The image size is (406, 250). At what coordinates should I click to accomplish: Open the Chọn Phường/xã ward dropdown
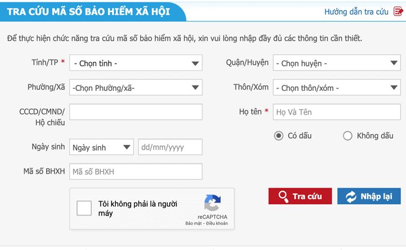click(135, 88)
